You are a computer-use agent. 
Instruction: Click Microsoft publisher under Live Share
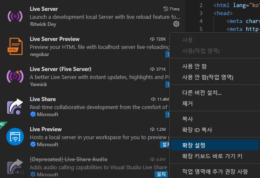tap(47, 114)
